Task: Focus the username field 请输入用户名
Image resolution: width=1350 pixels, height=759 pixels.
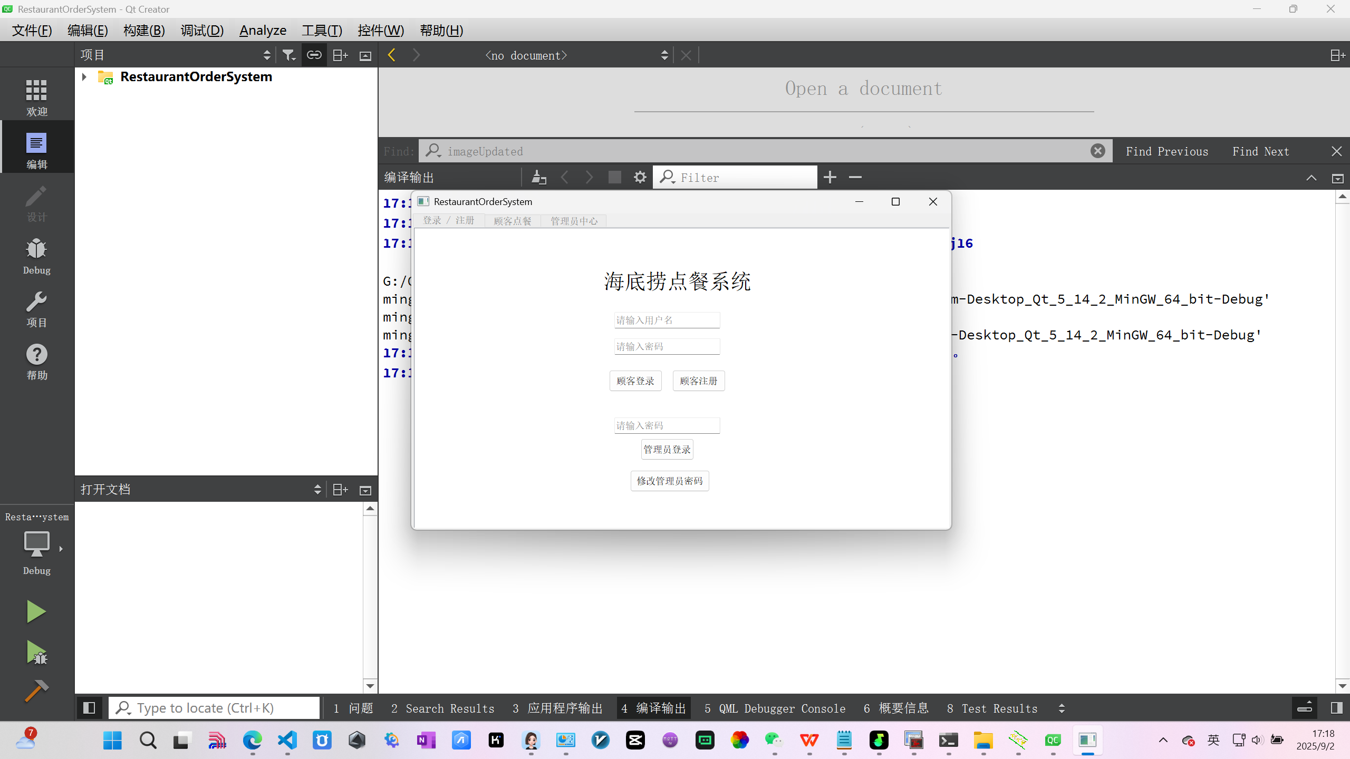Action: click(667, 320)
